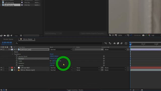Open parent dropdown for Left-Eye1.png
Image resolution: width=161 pixels, height=91 pixels.
tap(115, 50)
